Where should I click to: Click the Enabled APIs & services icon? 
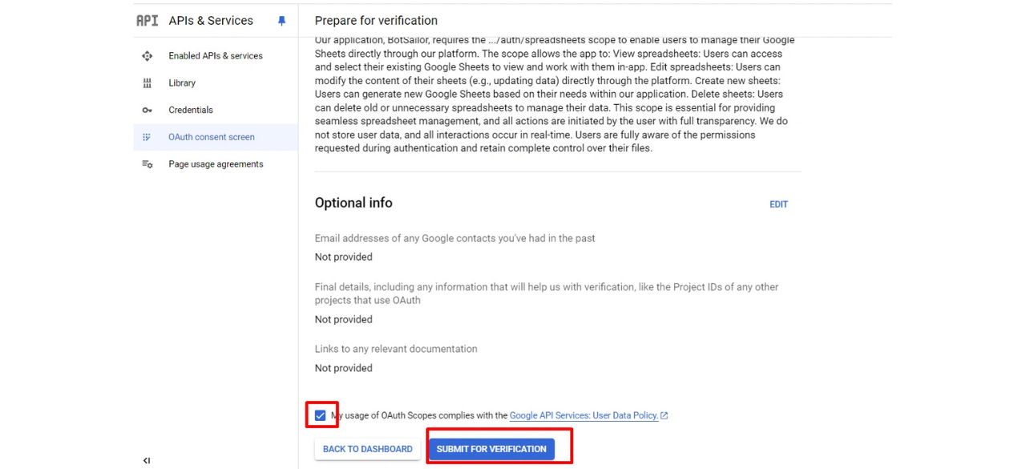pos(147,56)
